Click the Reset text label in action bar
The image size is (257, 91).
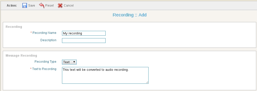[50, 6]
